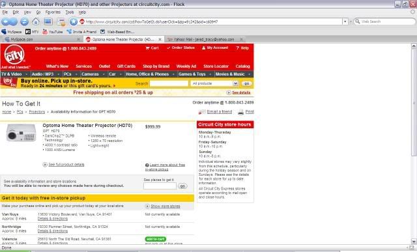Open the Favorites menu
Viewport: 417px width, 252px height.
(x=53, y=12)
